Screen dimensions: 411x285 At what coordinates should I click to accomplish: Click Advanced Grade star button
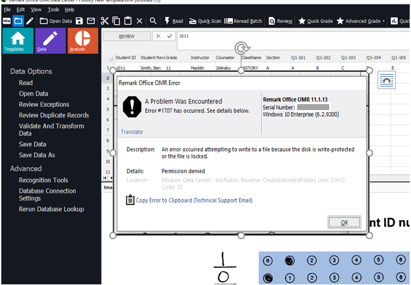coord(359,21)
